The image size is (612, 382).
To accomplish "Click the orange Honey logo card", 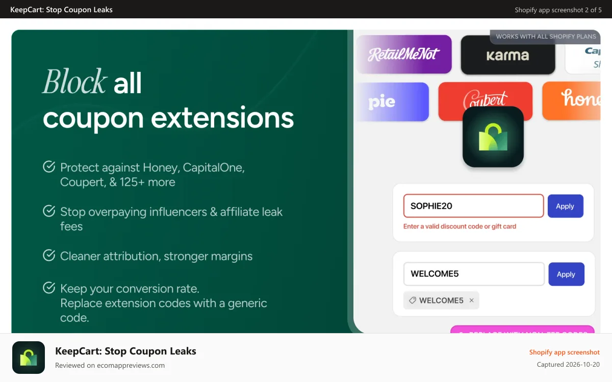I will (x=571, y=102).
